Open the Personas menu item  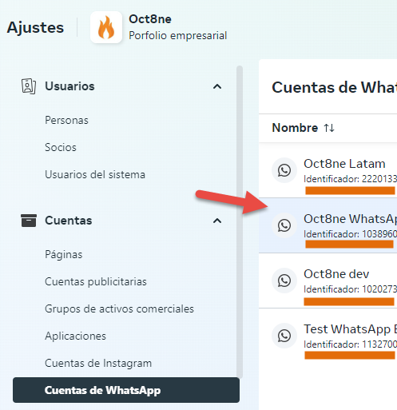[66, 120]
